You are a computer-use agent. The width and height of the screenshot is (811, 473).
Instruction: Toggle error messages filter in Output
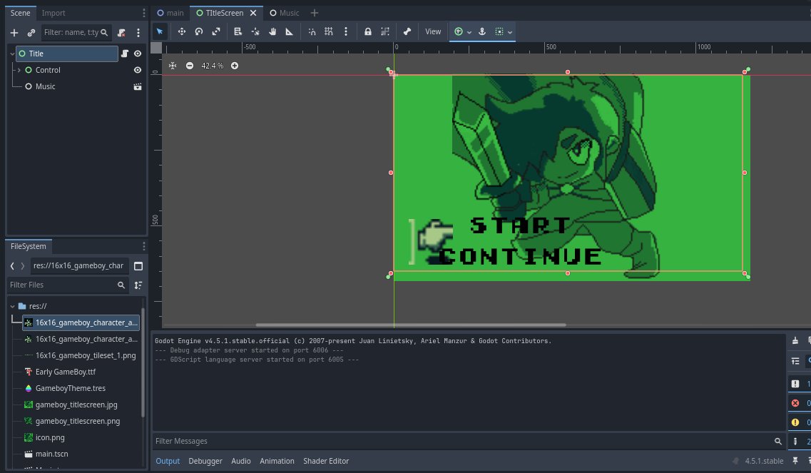pyautogui.click(x=799, y=403)
